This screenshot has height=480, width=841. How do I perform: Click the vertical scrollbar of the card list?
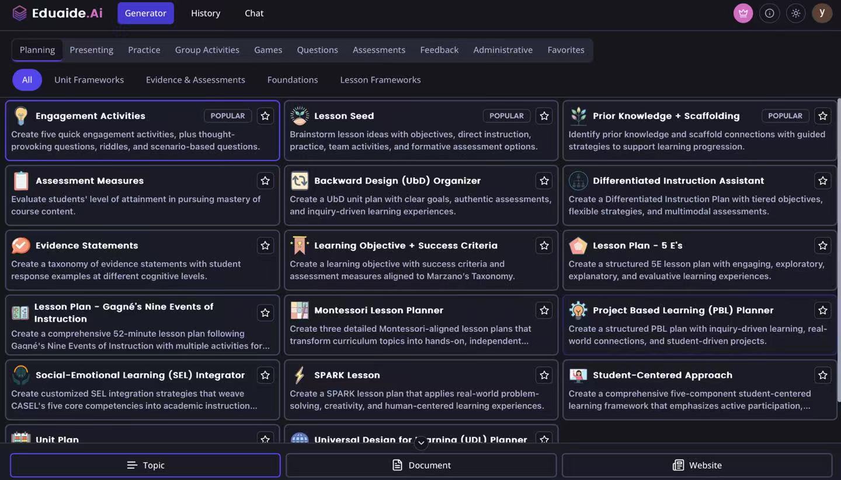coord(839,249)
